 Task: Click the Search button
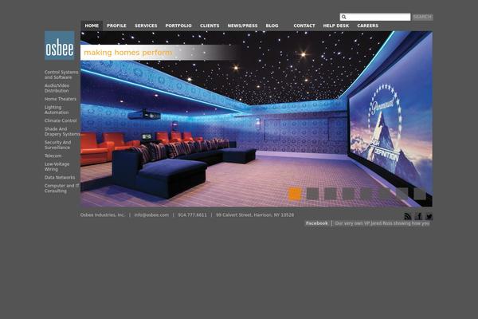[x=422, y=17]
